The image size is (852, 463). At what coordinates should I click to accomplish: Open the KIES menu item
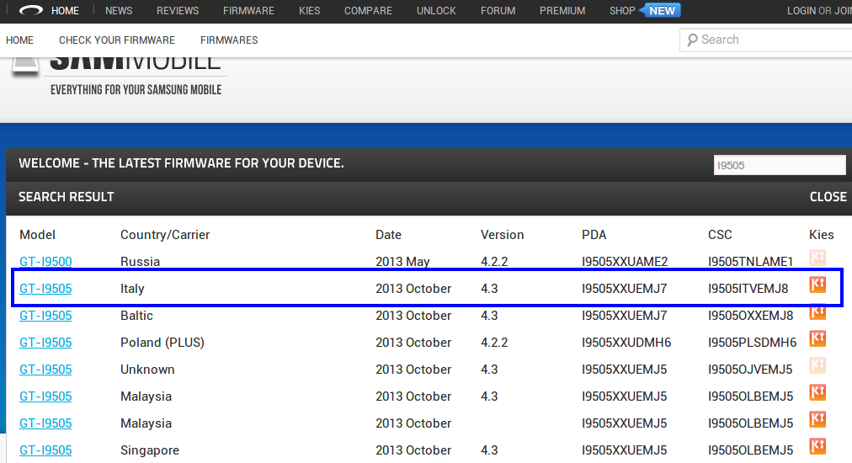coord(309,11)
